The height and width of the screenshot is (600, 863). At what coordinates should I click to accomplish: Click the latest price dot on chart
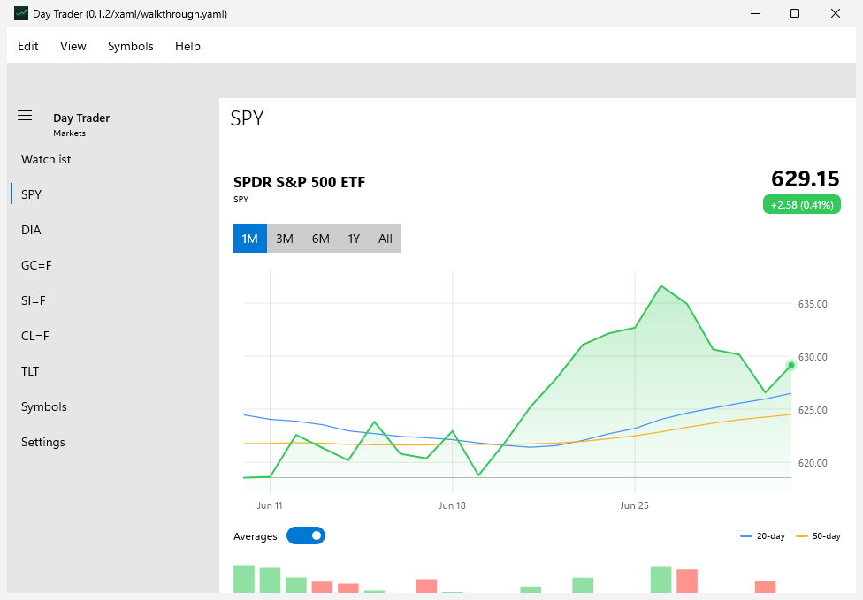pos(790,365)
